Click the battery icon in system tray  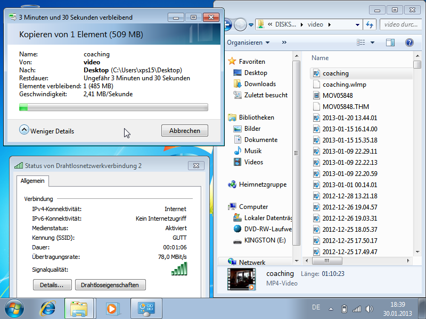345,308
